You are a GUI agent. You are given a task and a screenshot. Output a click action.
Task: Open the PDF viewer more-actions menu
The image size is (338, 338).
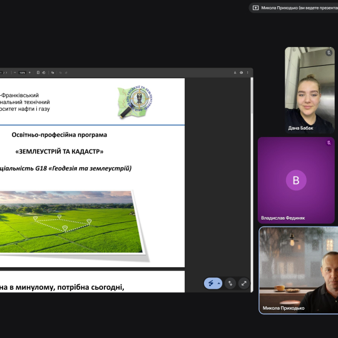(x=247, y=73)
